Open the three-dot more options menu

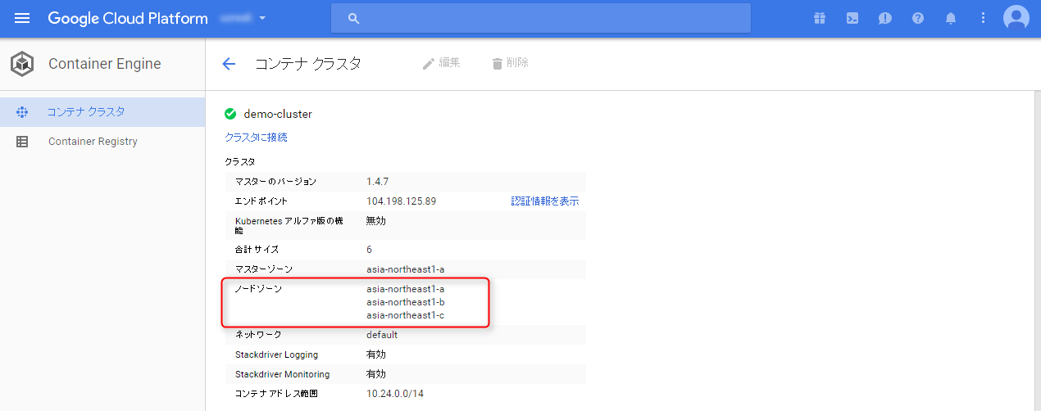tap(984, 18)
